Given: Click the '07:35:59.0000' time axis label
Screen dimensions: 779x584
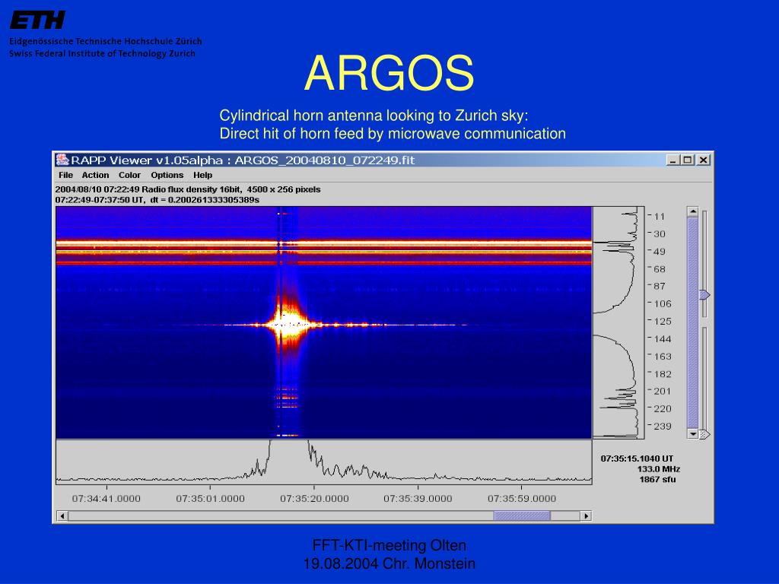Looking at the screenshot, I should (x=522, y=499).
